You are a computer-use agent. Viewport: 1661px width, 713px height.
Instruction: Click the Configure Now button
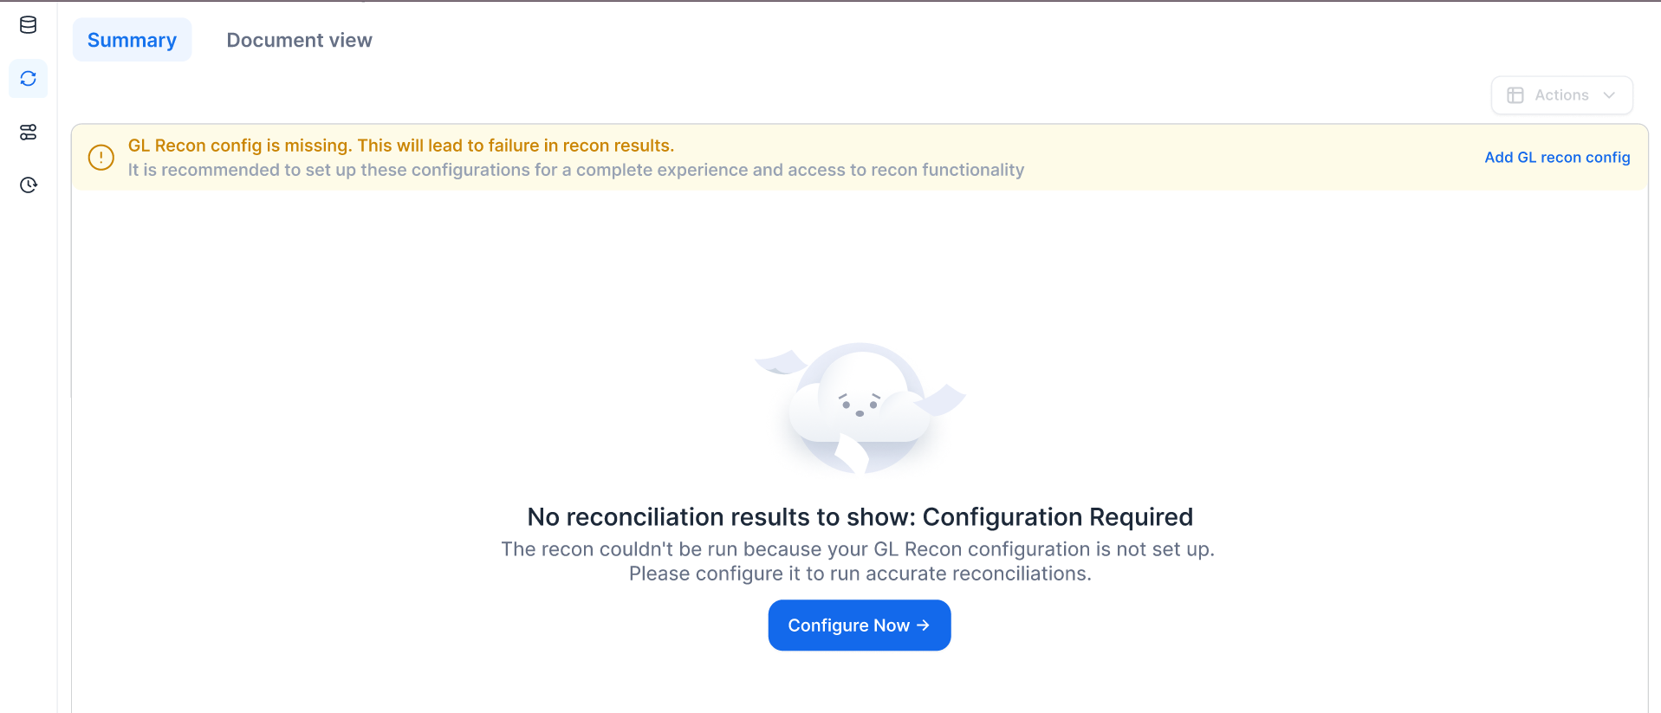[x=860, y=625]
